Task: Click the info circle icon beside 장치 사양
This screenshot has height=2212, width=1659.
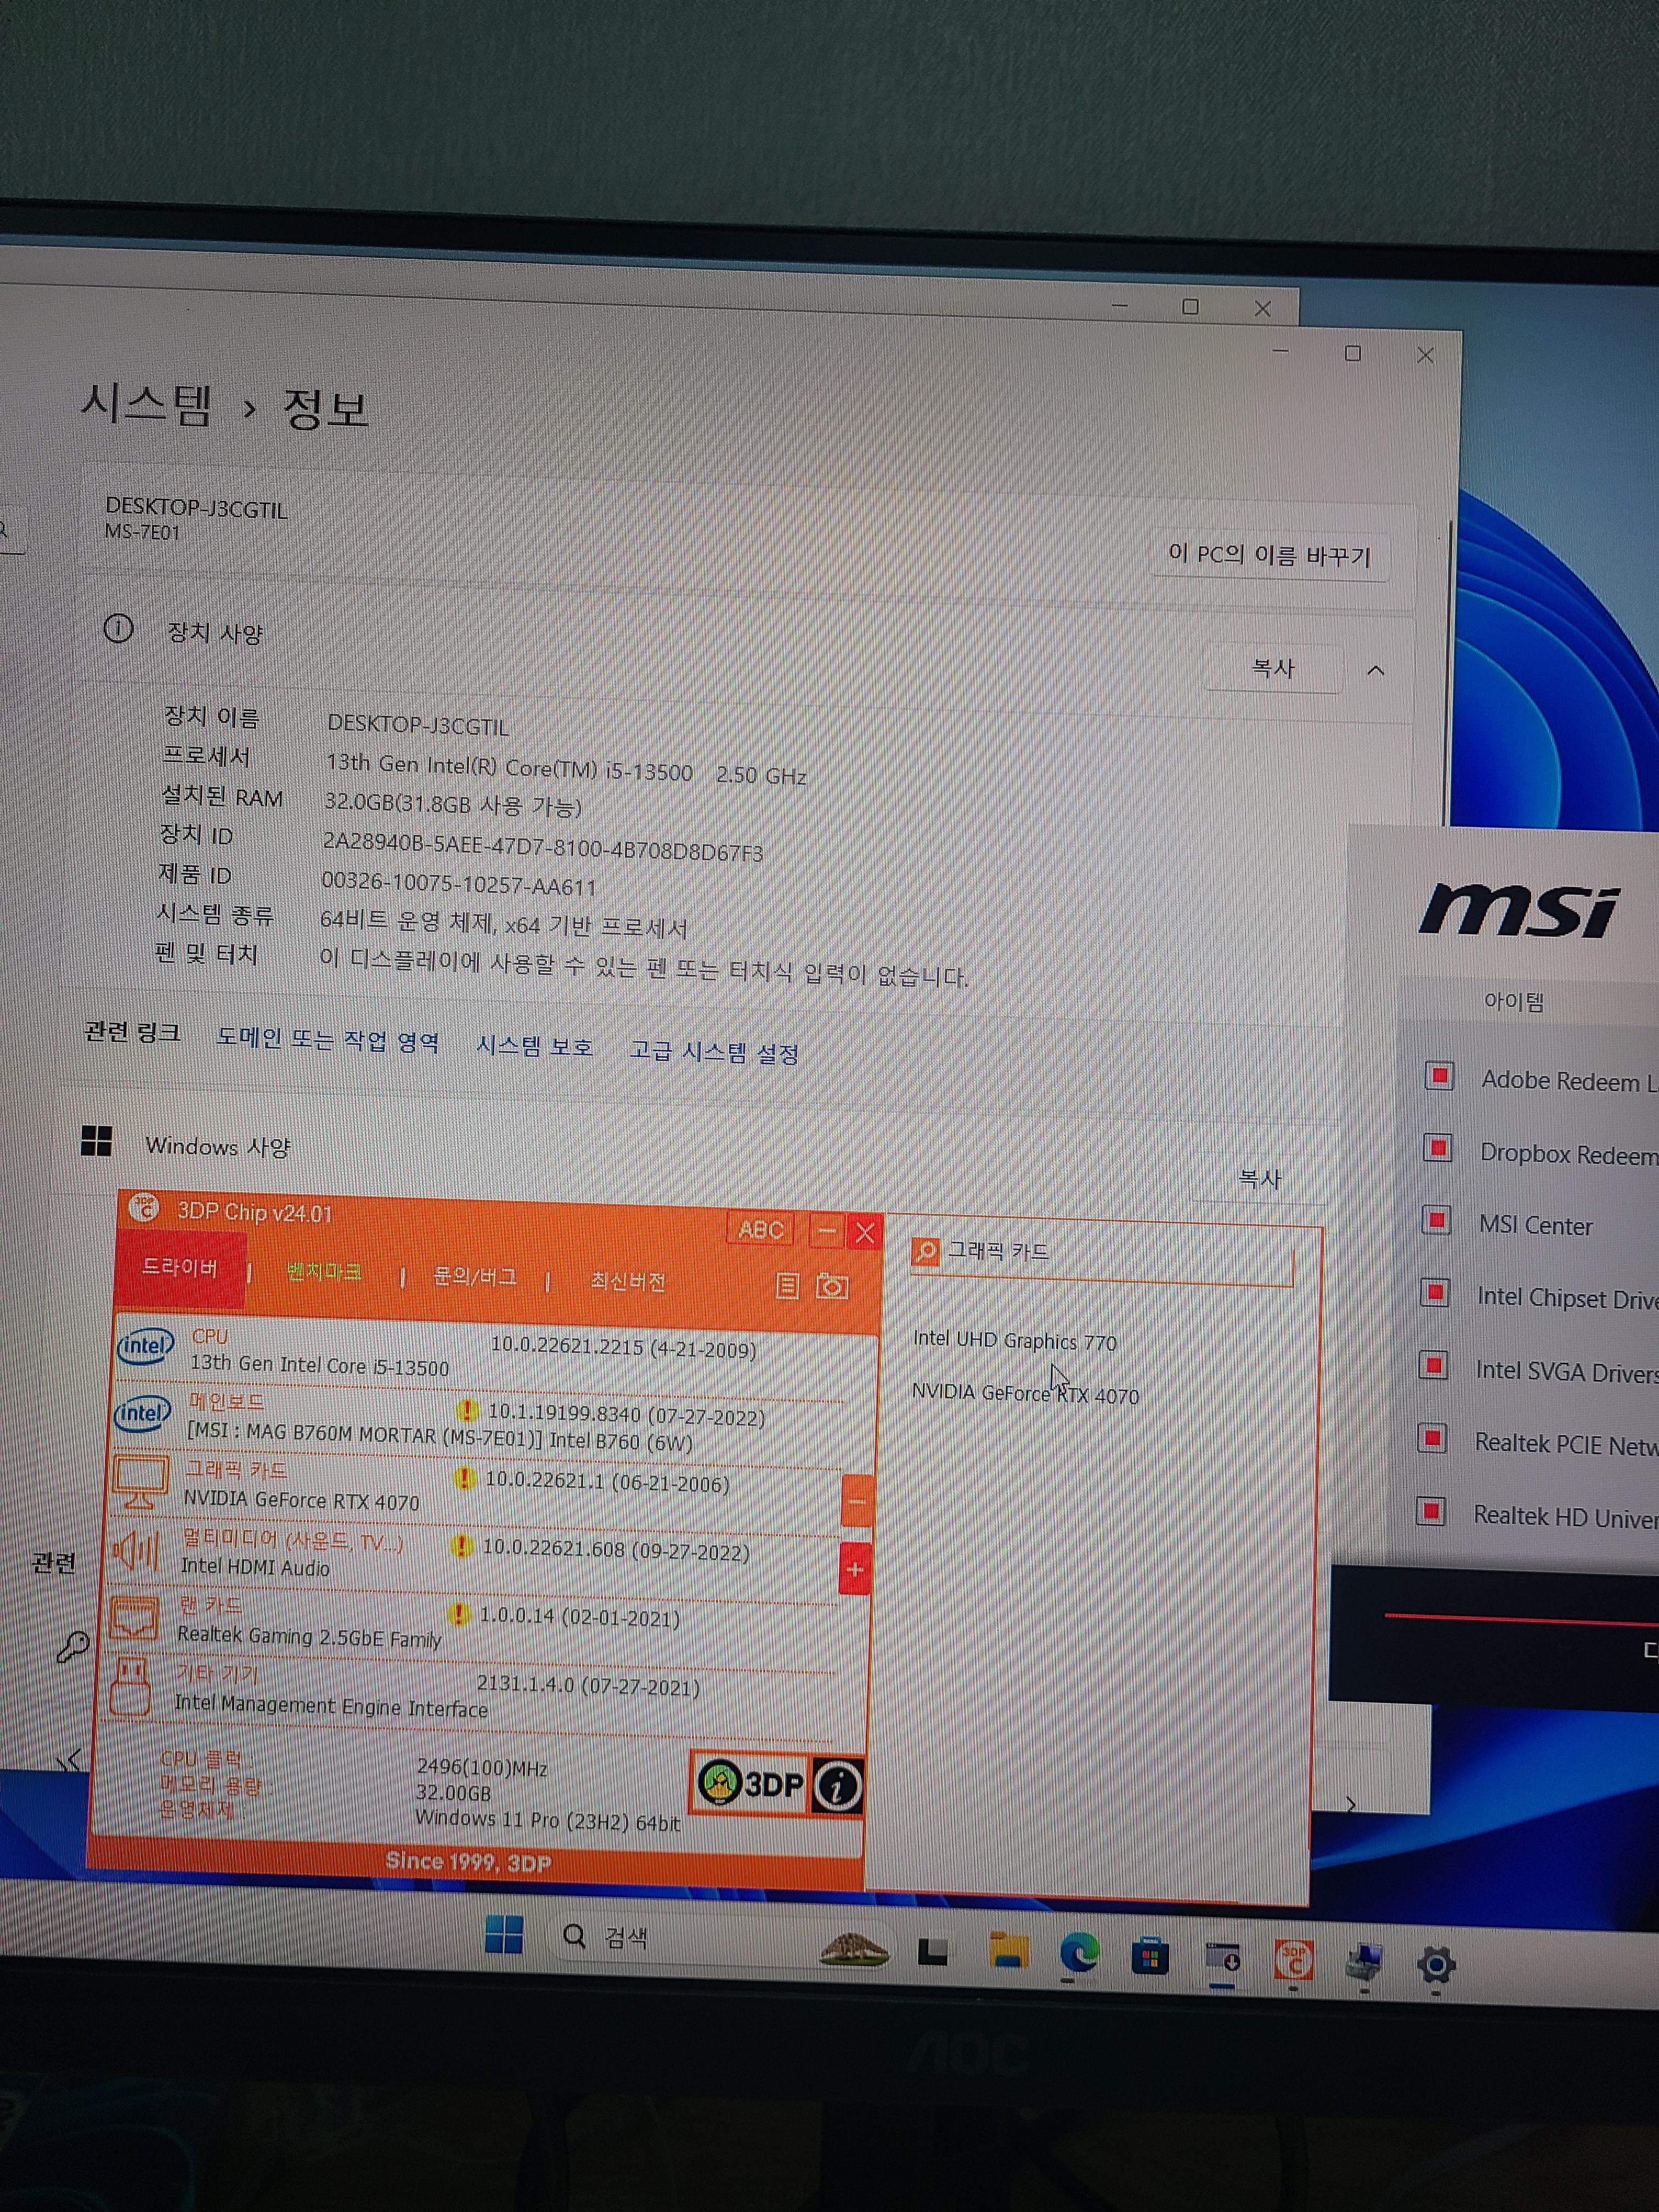Action: click(x=118, y=629)
